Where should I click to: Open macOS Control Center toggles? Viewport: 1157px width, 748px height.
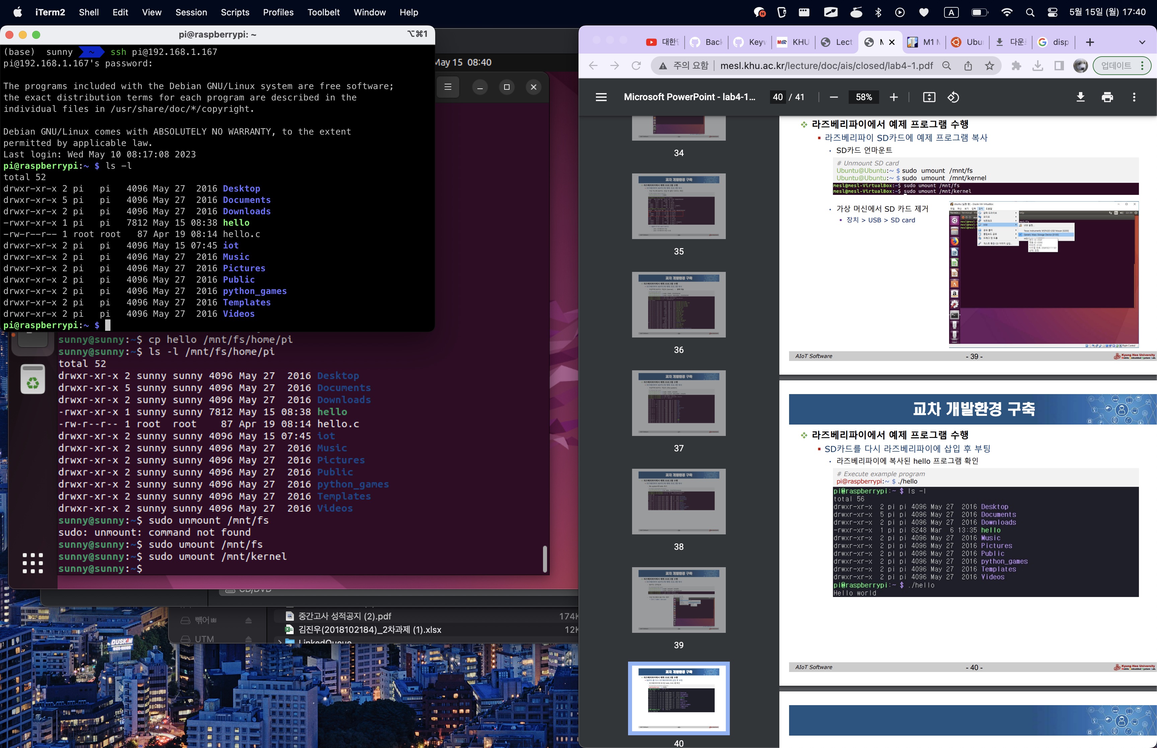(x=1052, y=13)
